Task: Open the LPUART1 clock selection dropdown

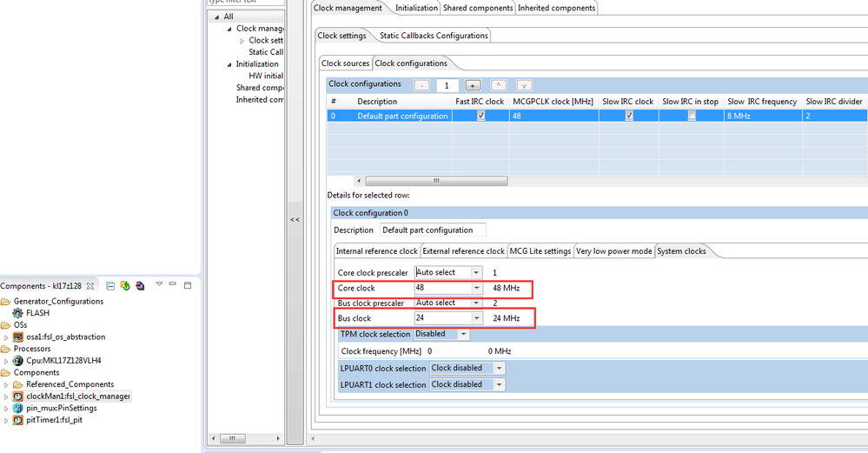Action: tap(500, 385)
